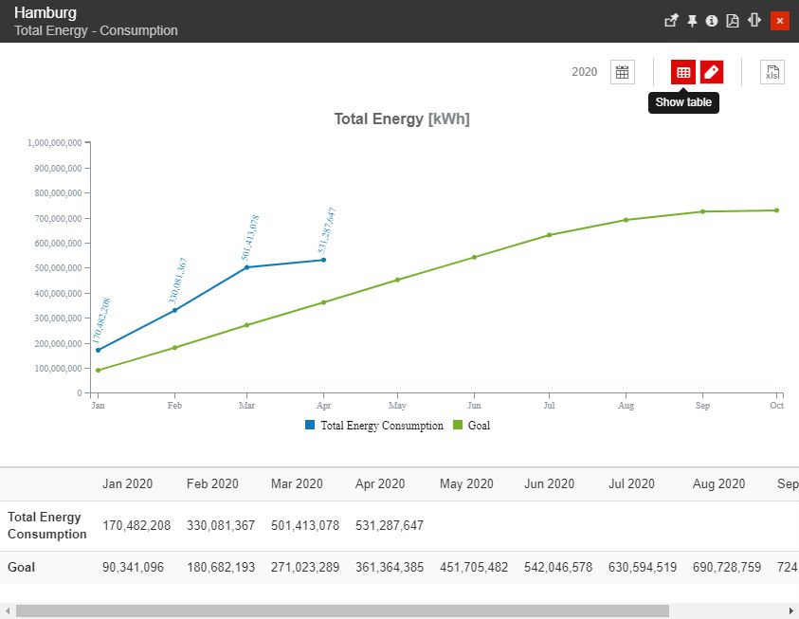
Task: Toggle the Show table button
Action: click(x=682, y=72)
